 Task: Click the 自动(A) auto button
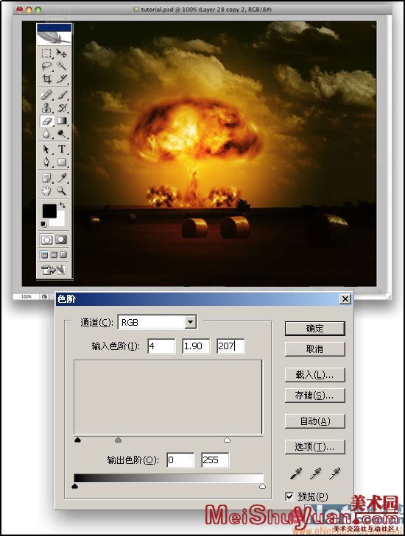[314, 421]
